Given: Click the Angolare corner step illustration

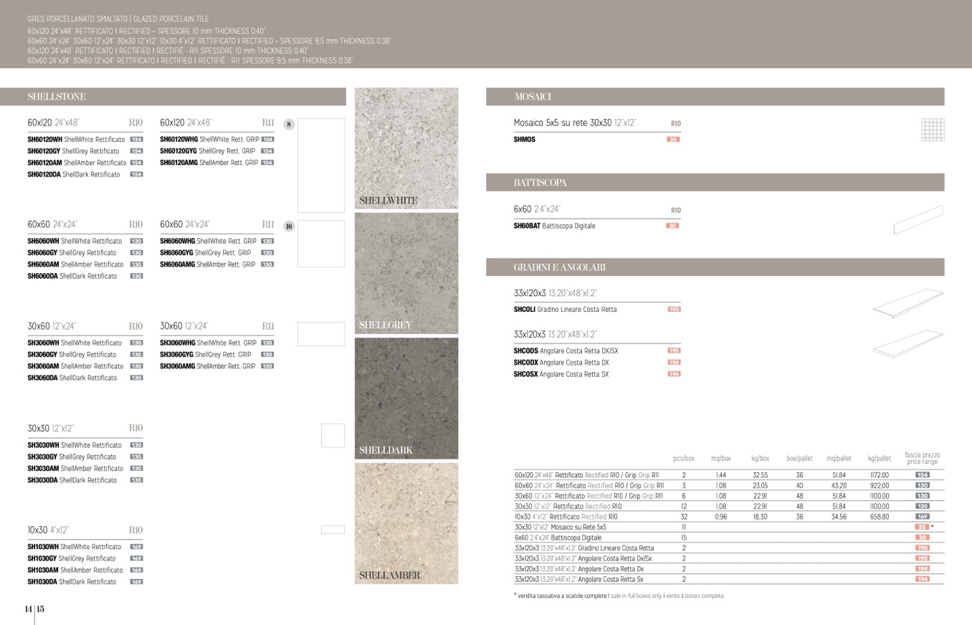Looking at the screenshot, I should 908,344.
